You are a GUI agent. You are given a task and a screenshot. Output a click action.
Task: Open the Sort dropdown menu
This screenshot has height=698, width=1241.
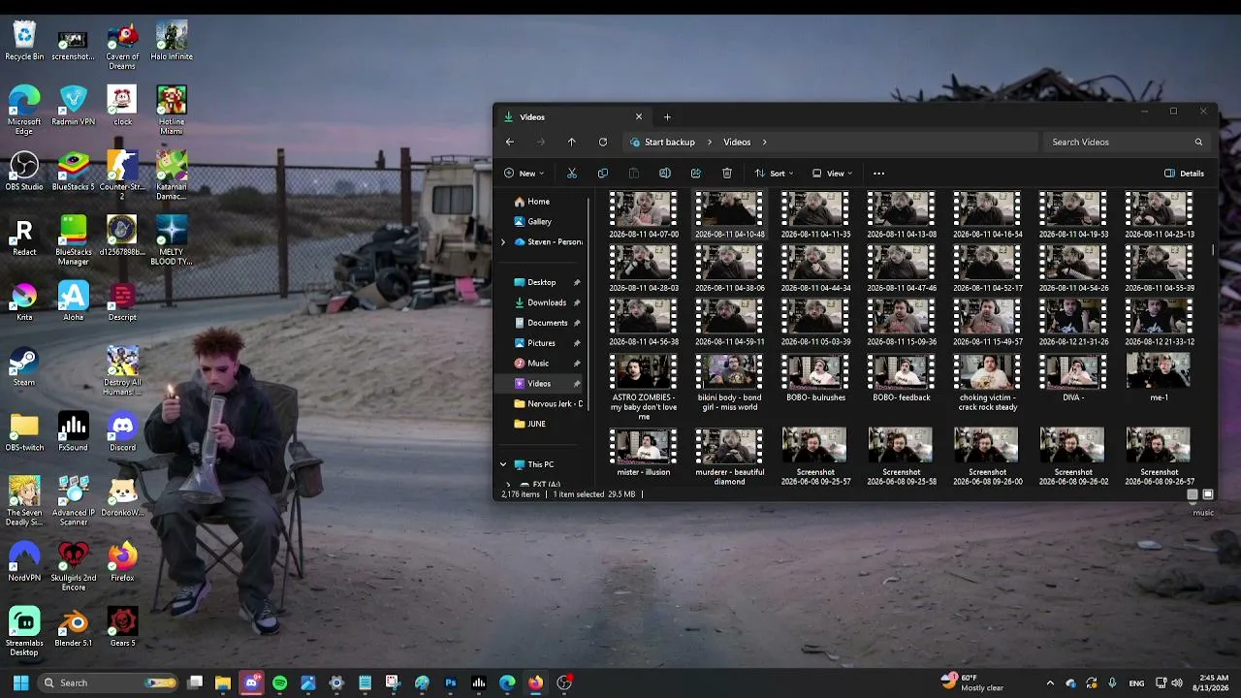pos(774,174)
